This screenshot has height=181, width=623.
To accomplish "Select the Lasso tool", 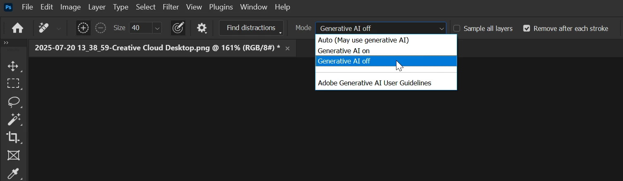I will pyautogui.click(x=13, y=101).
